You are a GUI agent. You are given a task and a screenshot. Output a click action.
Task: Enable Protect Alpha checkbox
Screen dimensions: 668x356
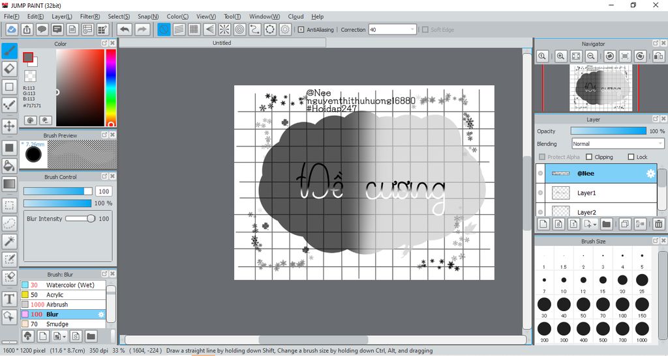click(542, 157)
